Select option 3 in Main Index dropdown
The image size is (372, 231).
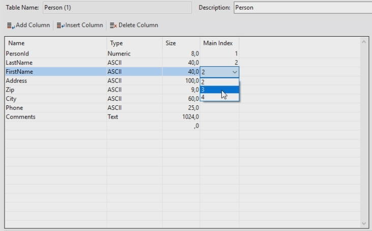pyautogui.click(x=219, y=90)
